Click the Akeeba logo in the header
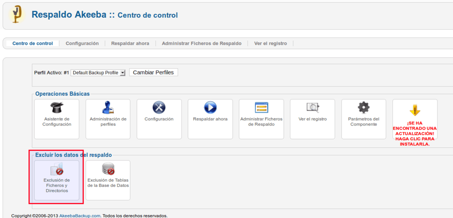 tap(16, 14)
